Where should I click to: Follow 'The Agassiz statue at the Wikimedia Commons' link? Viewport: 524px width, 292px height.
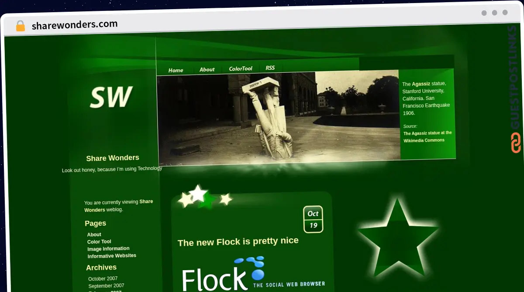click(x=427, y=136)
